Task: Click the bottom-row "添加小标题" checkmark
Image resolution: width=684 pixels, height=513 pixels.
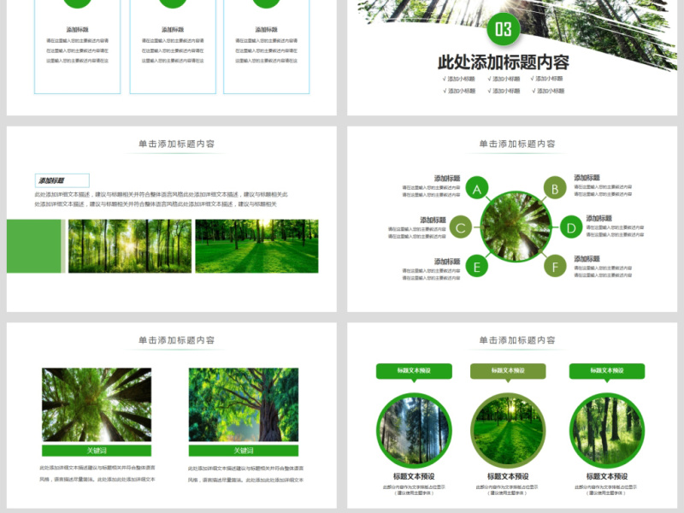Action: 443,90
